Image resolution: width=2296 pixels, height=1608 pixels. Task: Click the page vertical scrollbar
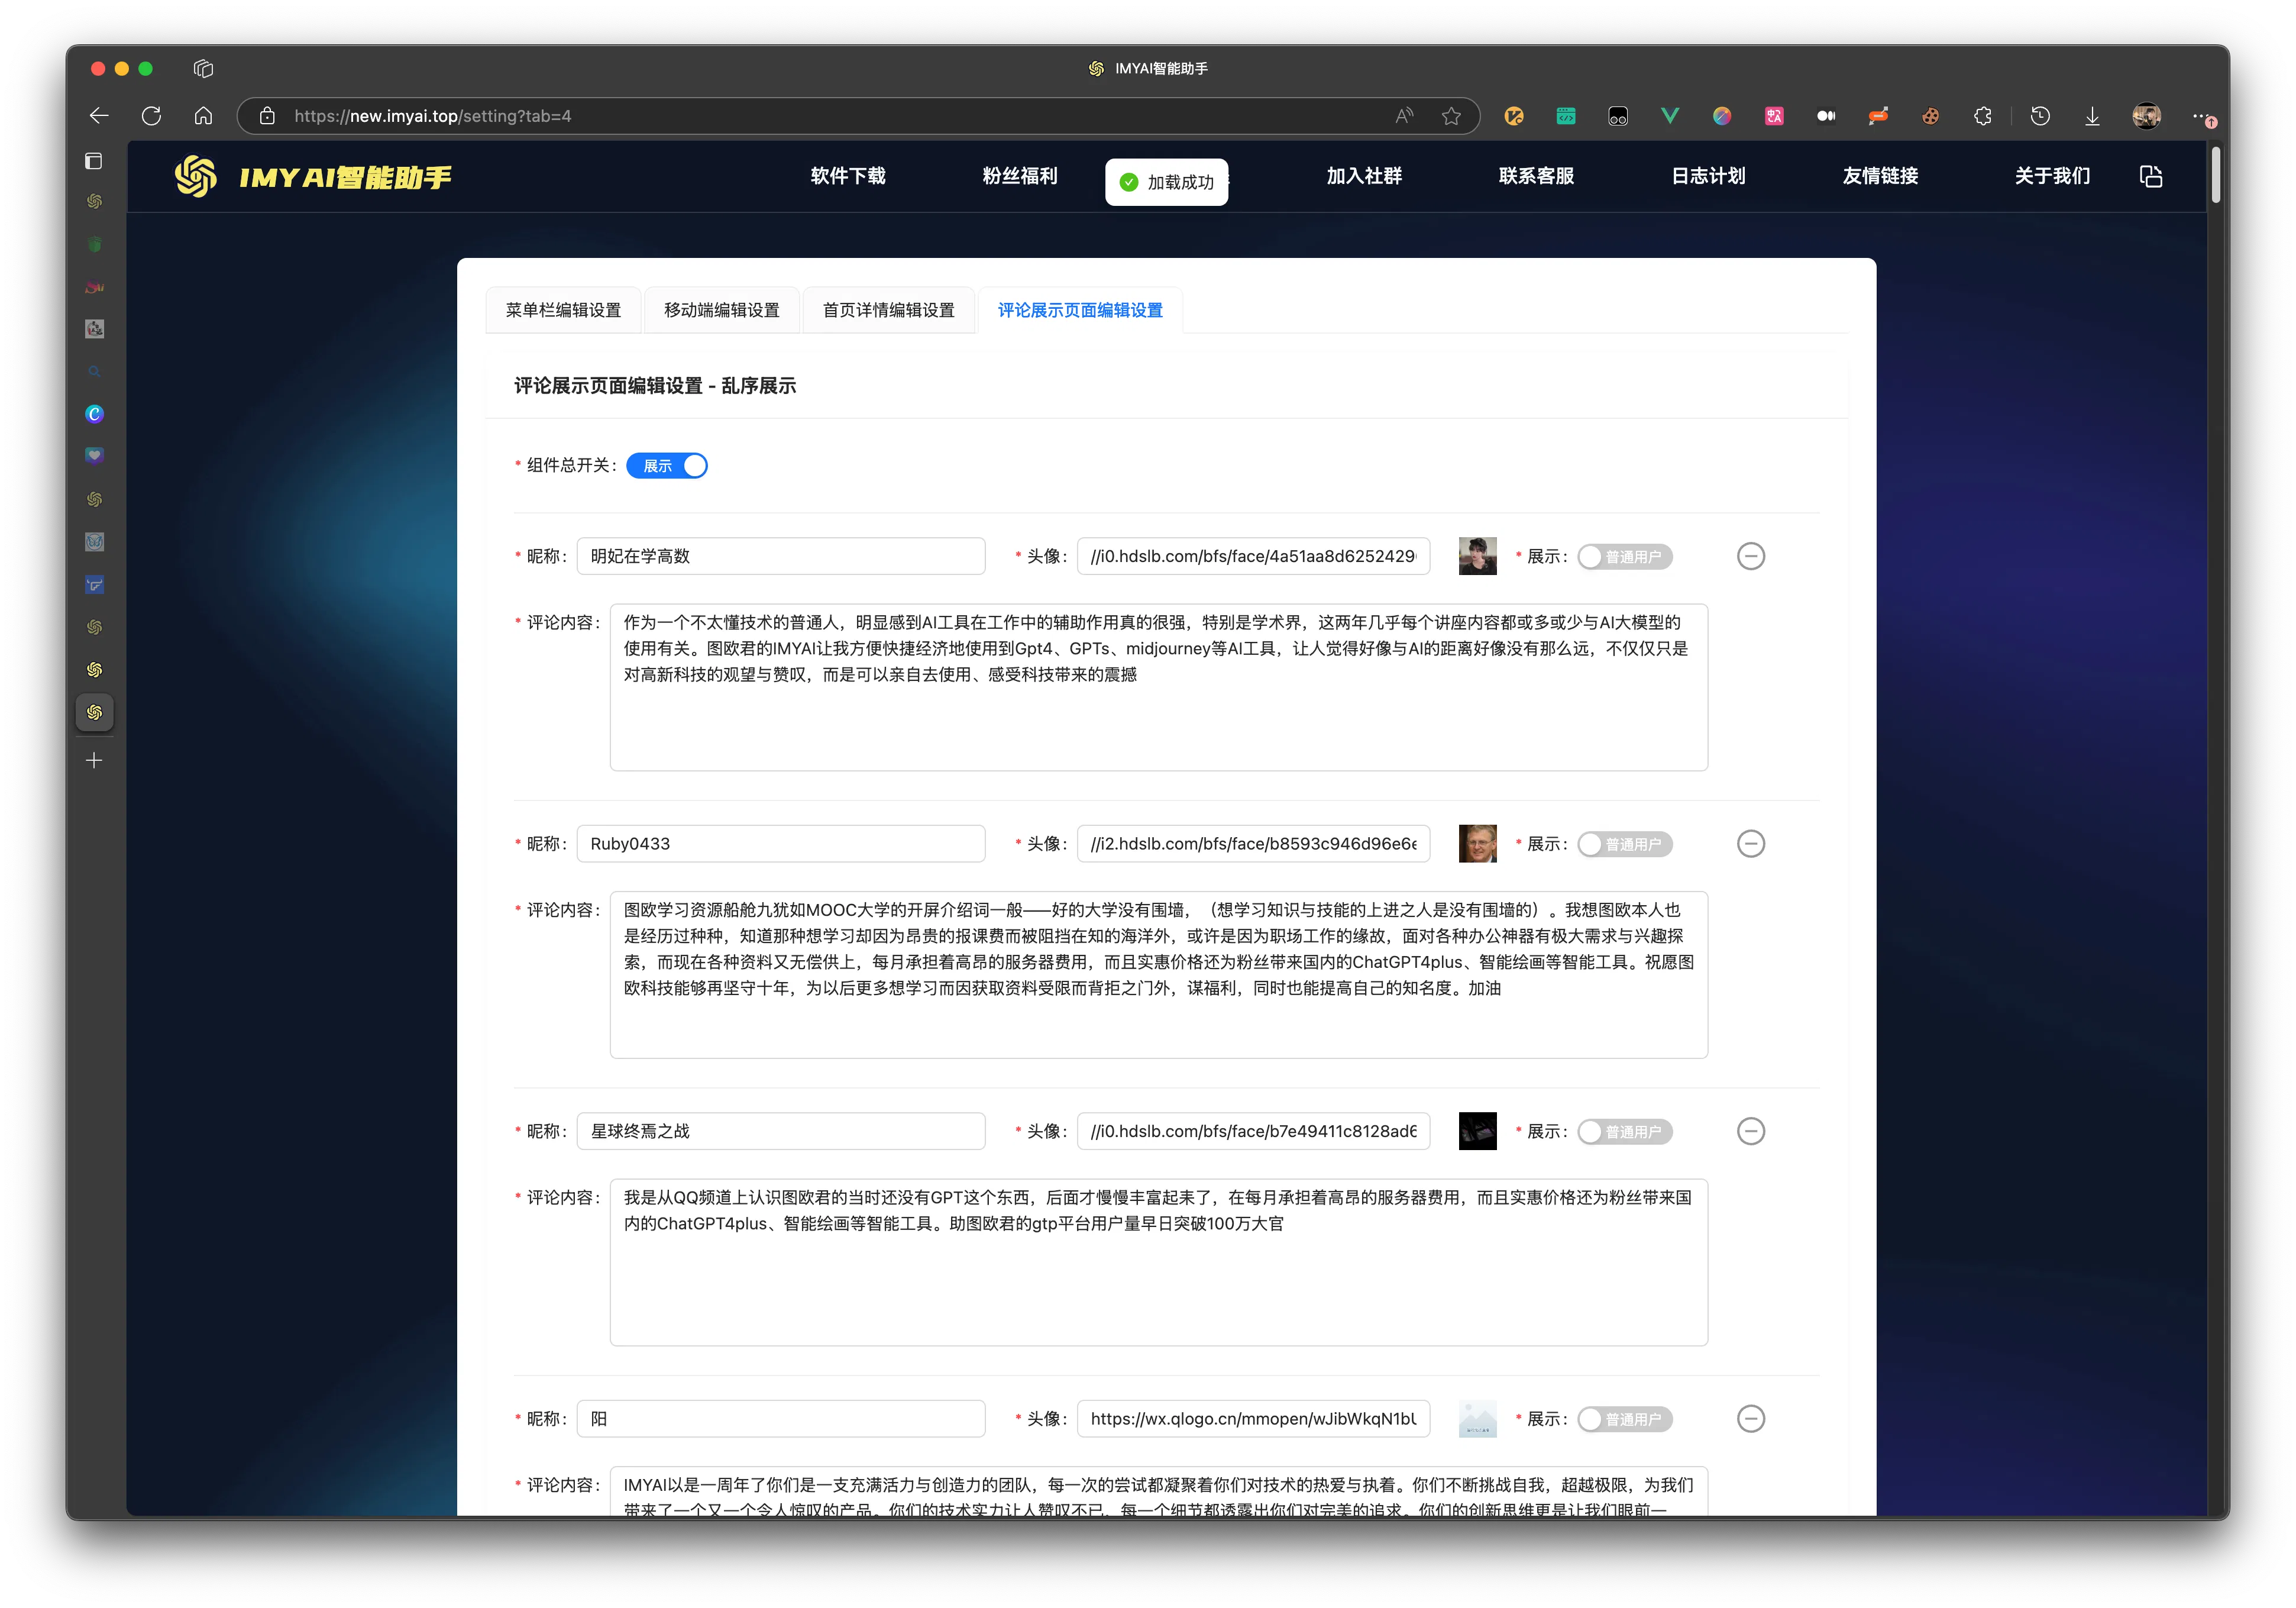[x=2216, y=175]
